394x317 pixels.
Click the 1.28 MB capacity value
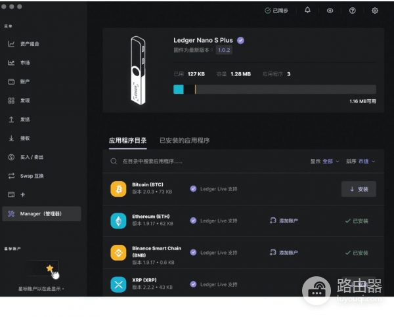pos(241,74)
